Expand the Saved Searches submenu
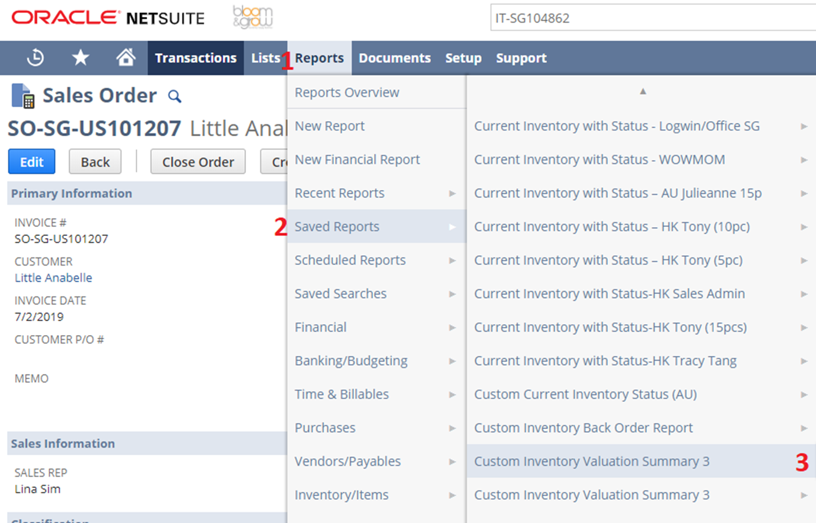This screenshot has width=816, height=523. tap(376, 294)
